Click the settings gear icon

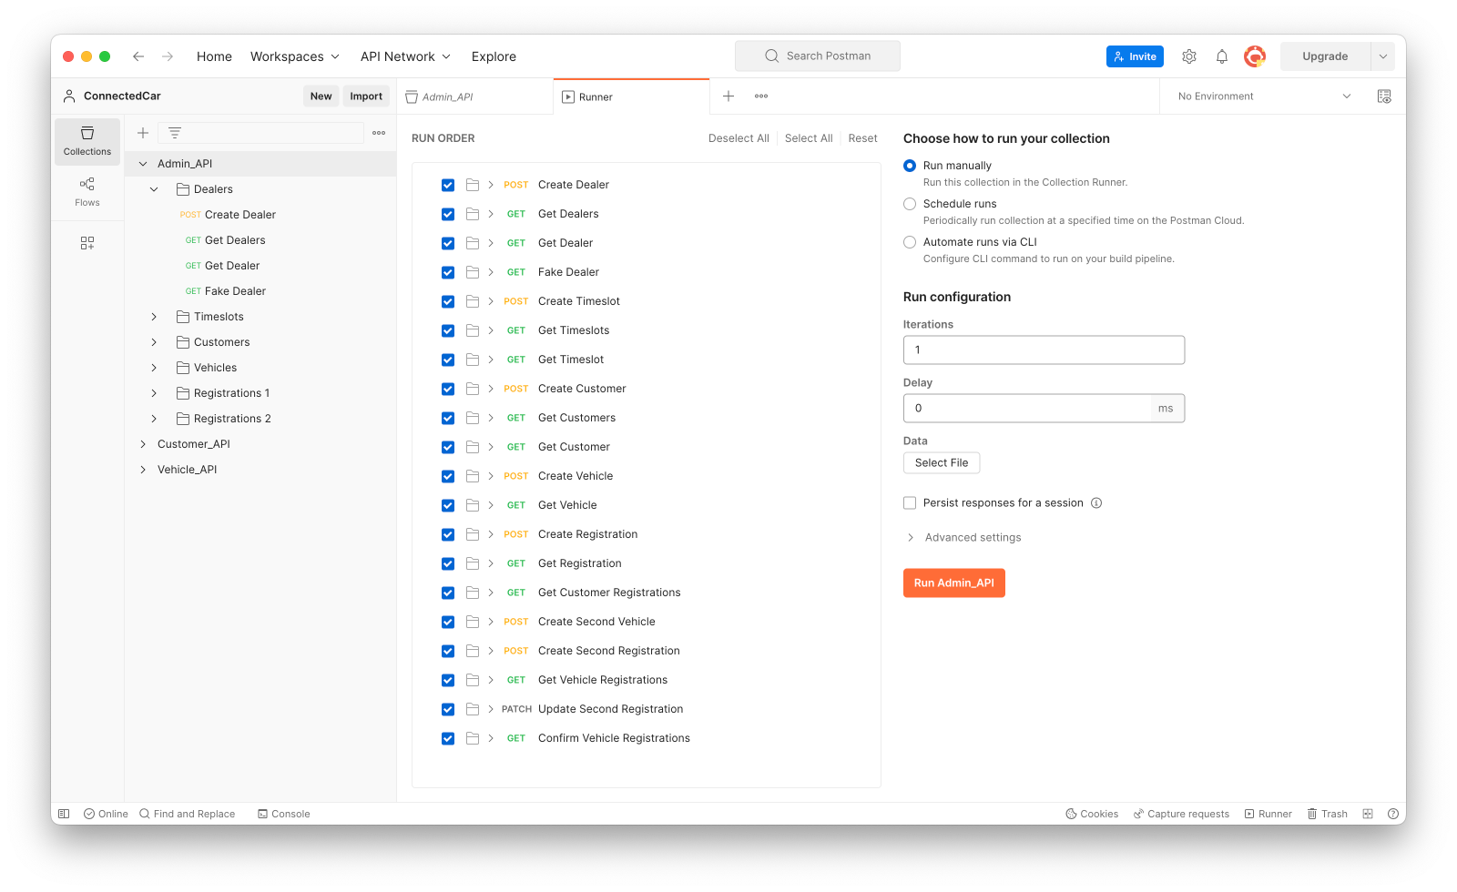[1189, 56]
